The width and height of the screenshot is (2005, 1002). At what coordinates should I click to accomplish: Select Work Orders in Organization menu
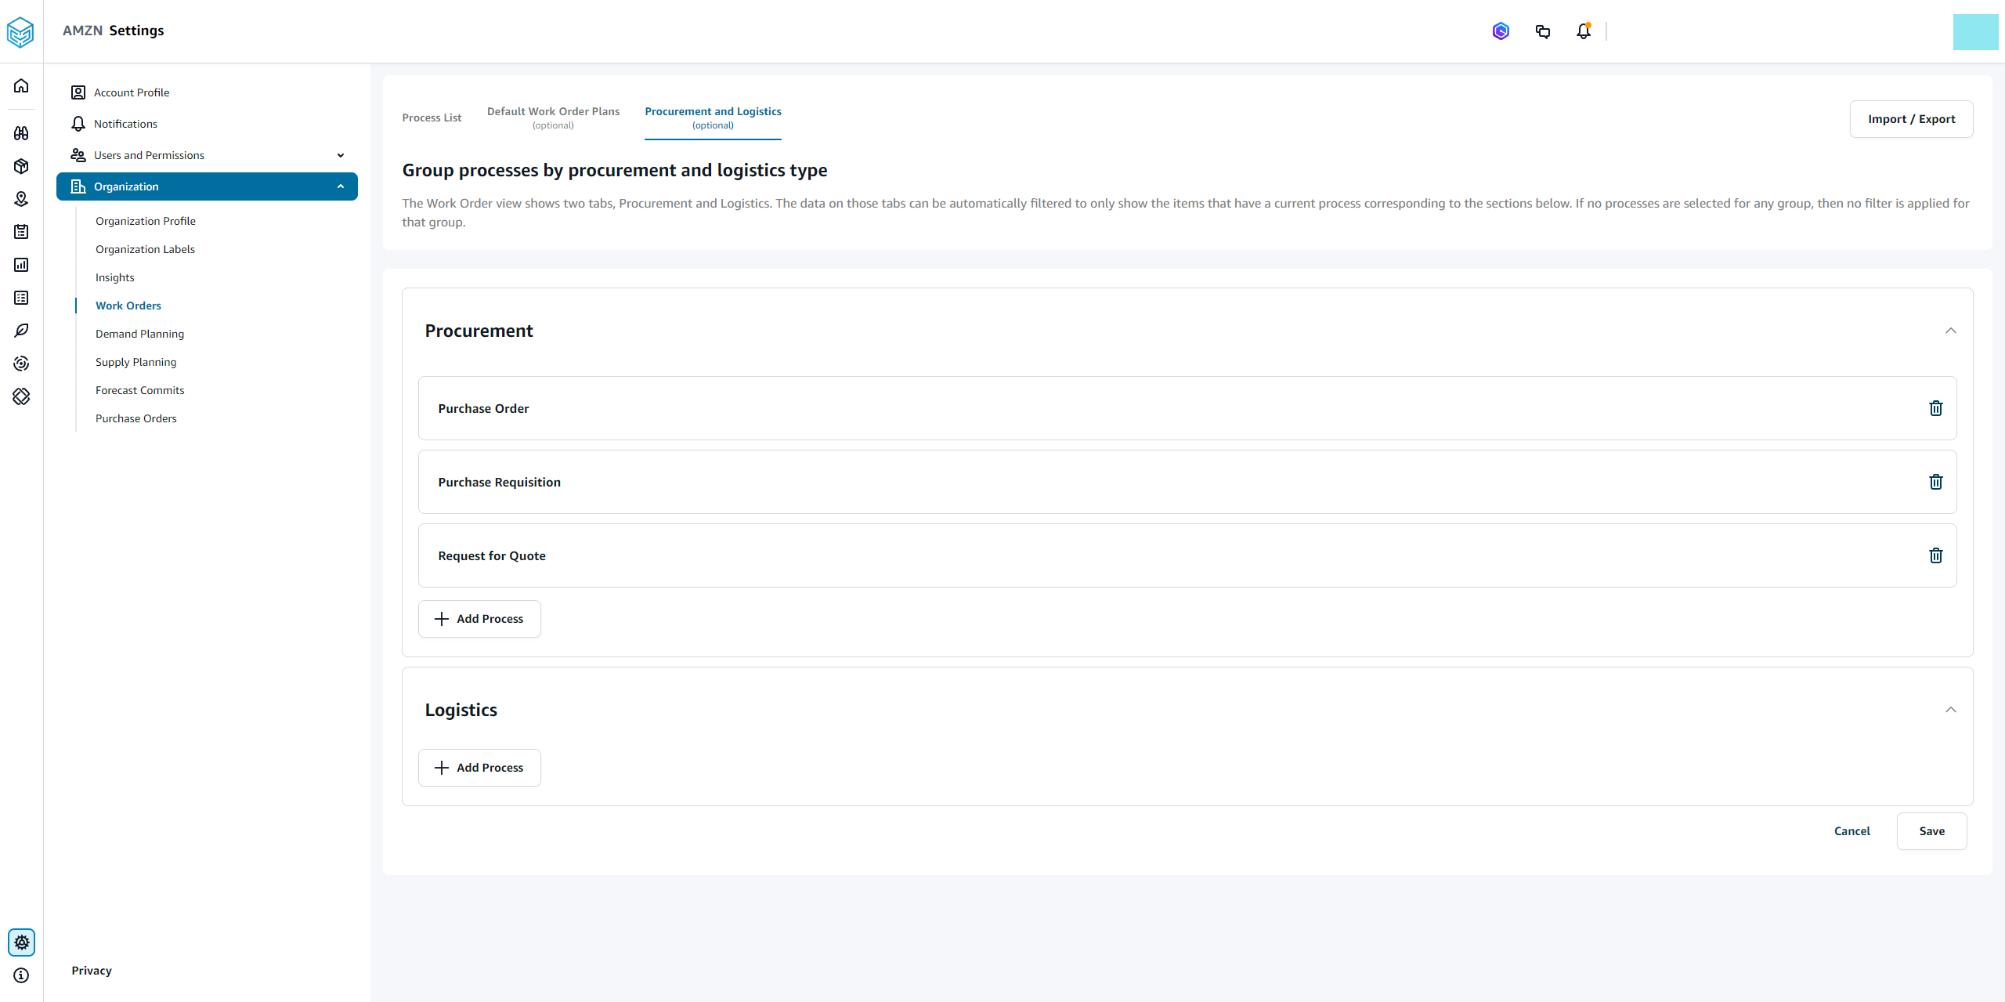tap(127, 305)
